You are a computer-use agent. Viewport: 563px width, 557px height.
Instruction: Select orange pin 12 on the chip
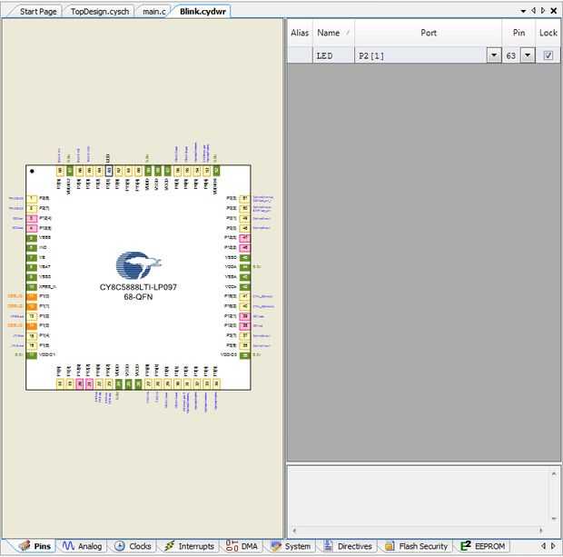32,306
